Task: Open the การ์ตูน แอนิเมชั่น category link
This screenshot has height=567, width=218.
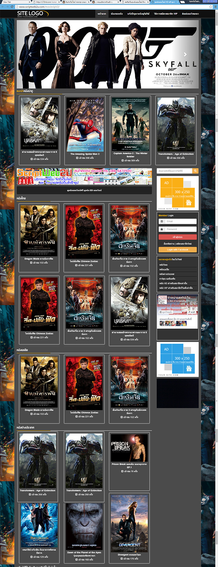Action: [x=167, y=279]
